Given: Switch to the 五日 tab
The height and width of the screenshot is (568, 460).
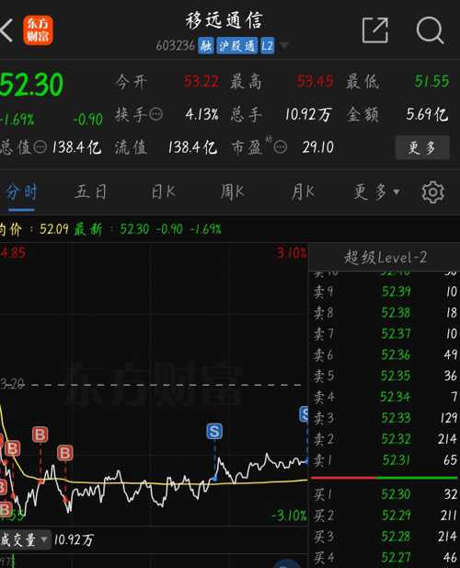Looking at the screenshot, I should (90, 191).
